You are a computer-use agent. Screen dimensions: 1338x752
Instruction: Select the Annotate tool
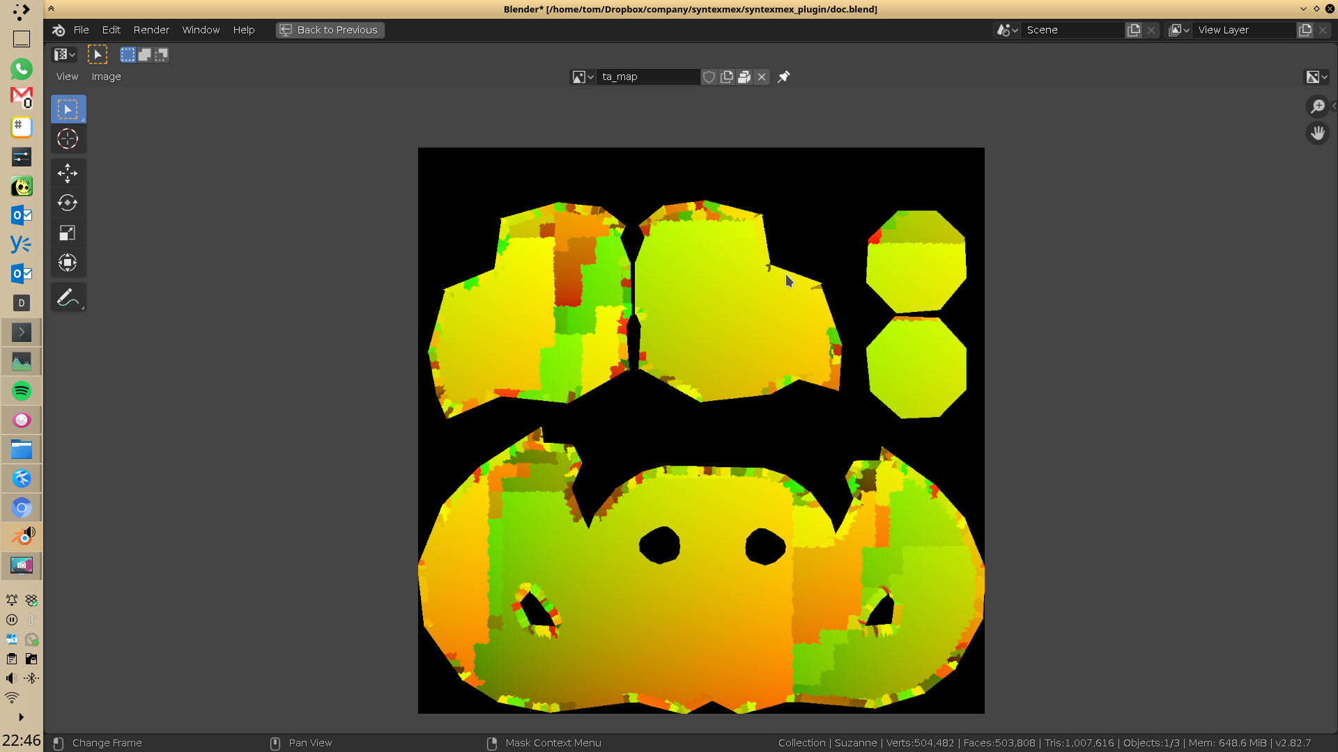(68, 297)
